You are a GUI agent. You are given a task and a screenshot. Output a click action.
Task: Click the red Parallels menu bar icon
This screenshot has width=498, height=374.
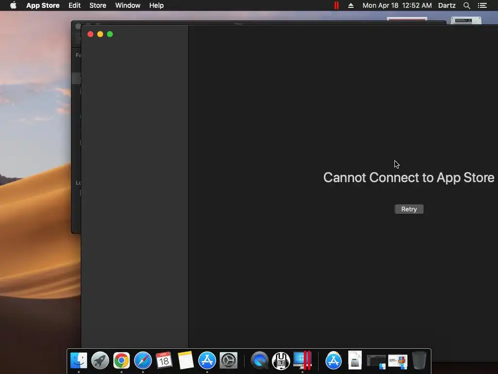[337, 5]
